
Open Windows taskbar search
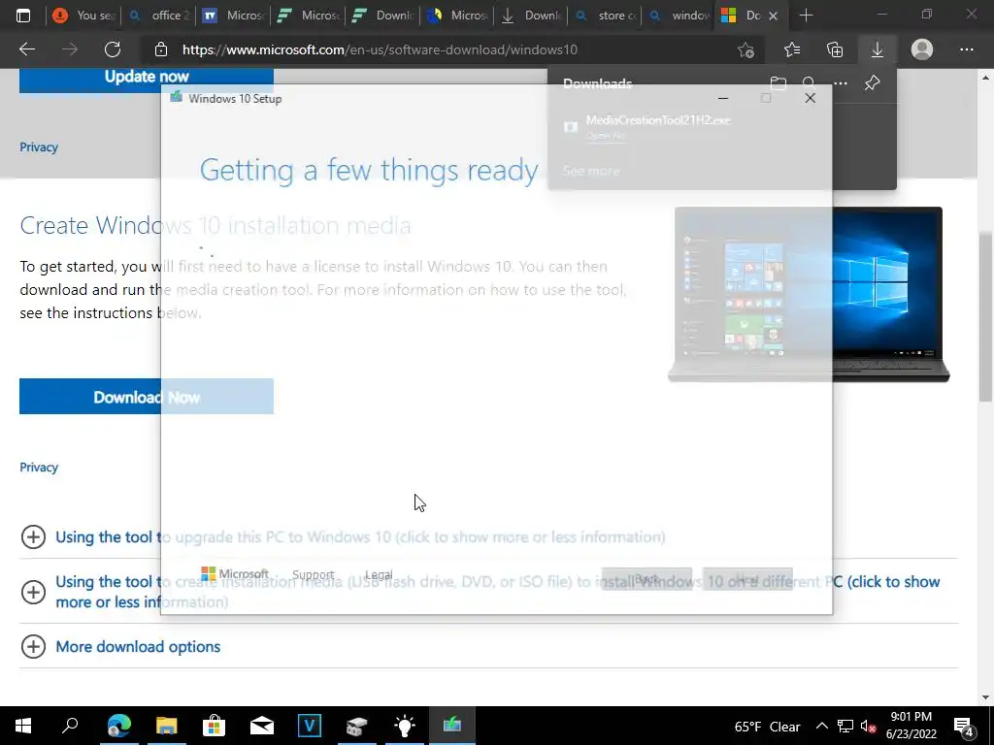(x=70, y=726)
